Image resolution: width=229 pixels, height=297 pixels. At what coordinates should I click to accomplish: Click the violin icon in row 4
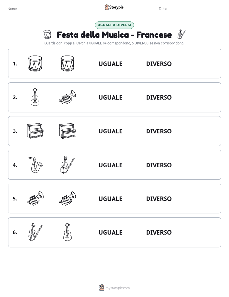point(67,165)
